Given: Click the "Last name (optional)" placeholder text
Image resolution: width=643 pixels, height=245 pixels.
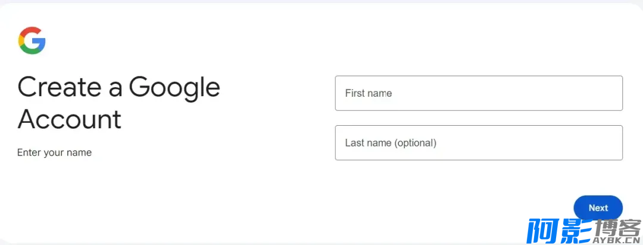Looking at the screenshot, I should (x=391, y=143).
